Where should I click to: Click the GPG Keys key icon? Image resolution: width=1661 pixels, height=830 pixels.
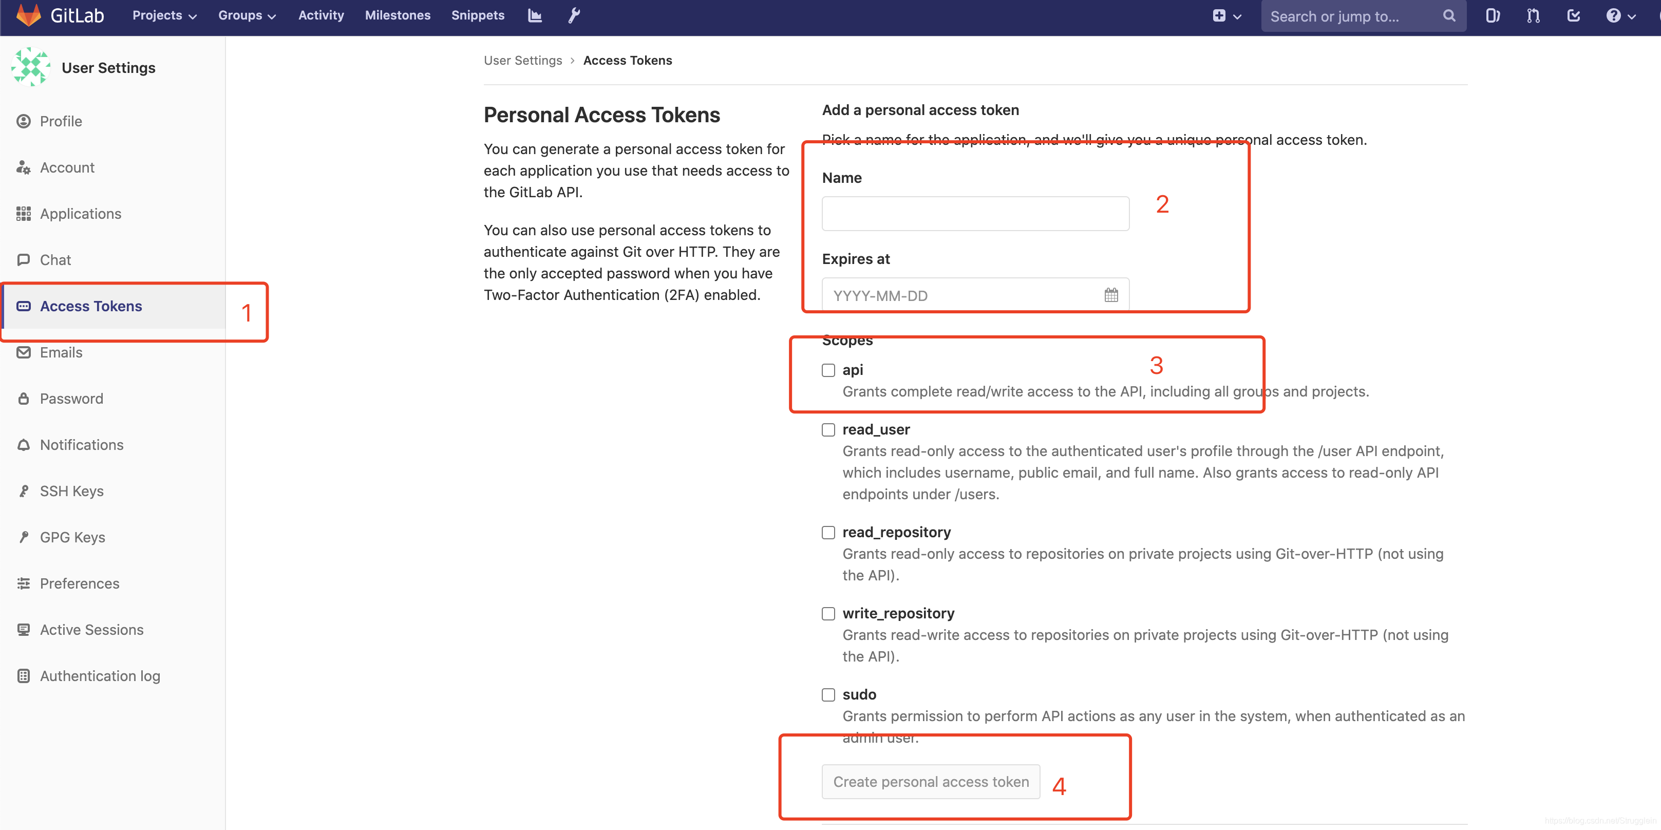[23, 537]
